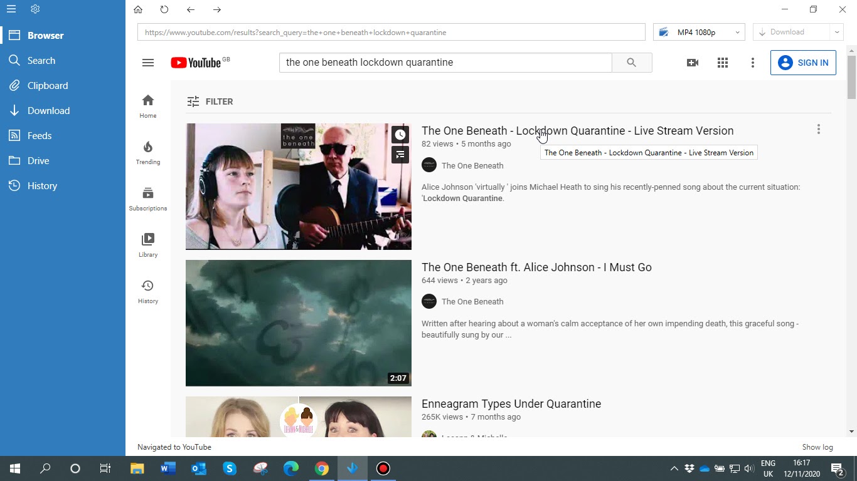Open the I Must Go video thumbnail

click(x=299, y=323)
